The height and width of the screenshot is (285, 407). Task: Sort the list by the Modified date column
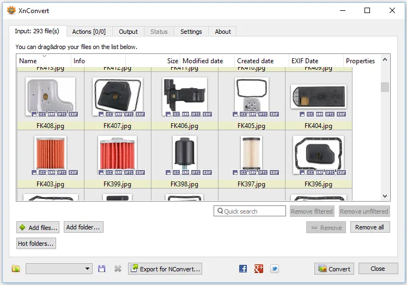pyautogui.click(x=203, y=61)
